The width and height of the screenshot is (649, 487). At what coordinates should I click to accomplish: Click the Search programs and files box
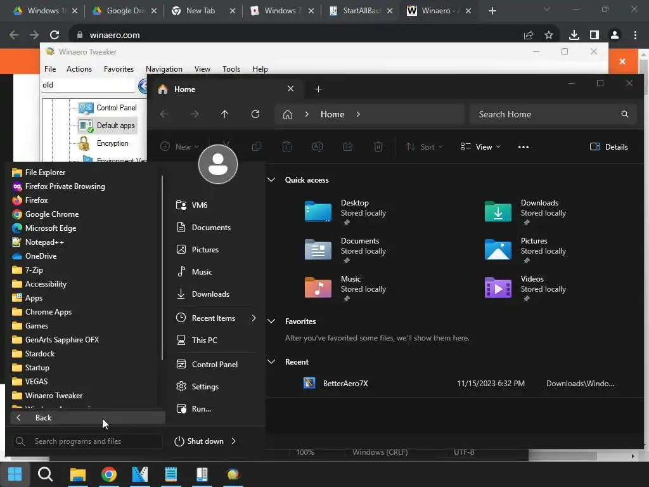pos(87,441)
